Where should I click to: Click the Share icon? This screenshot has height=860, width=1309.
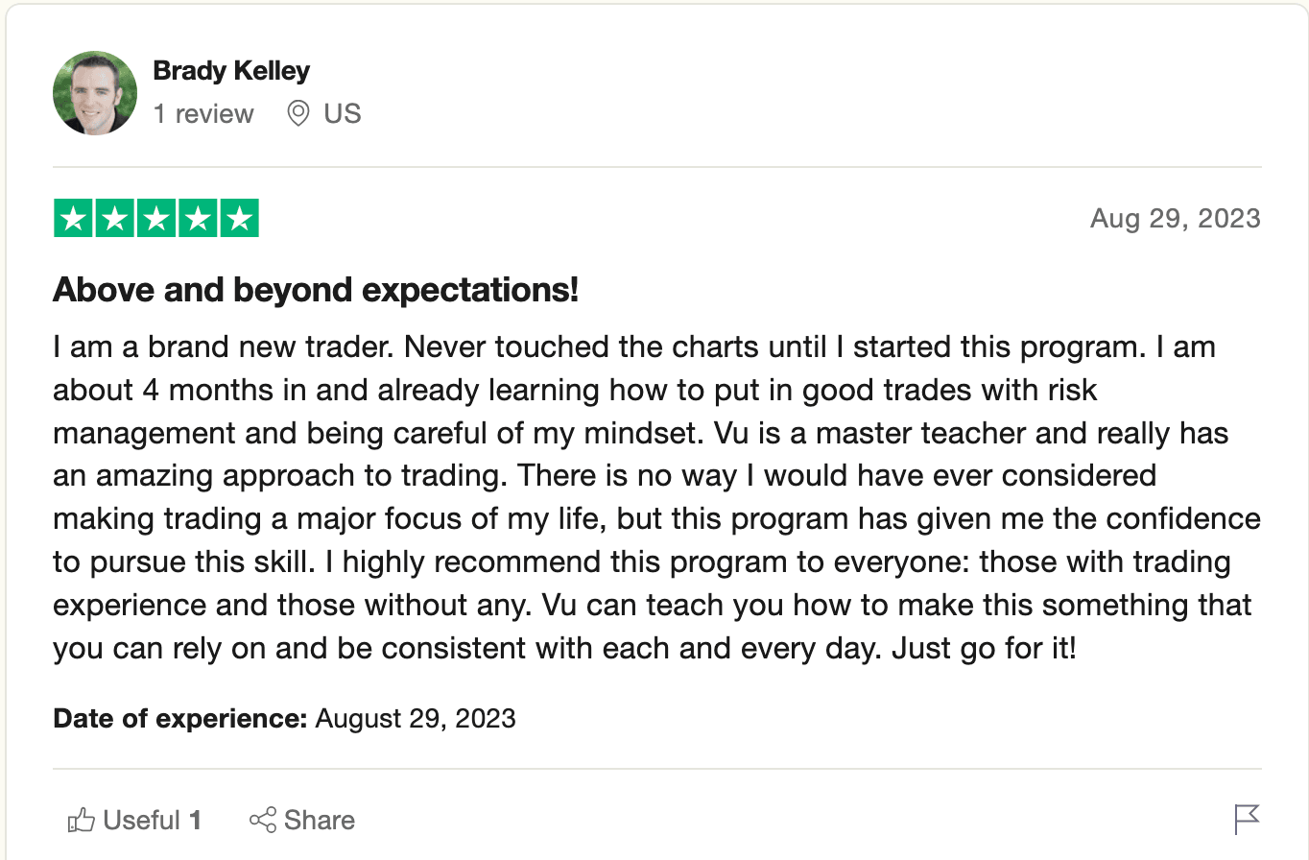click(x=262, y=821)
